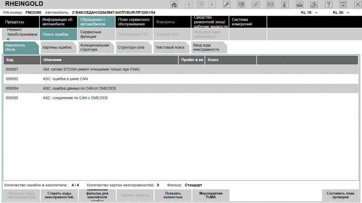Open Средства ремонтной зоны menu
This screenshot has width=362, height=203.
[210, 22]
